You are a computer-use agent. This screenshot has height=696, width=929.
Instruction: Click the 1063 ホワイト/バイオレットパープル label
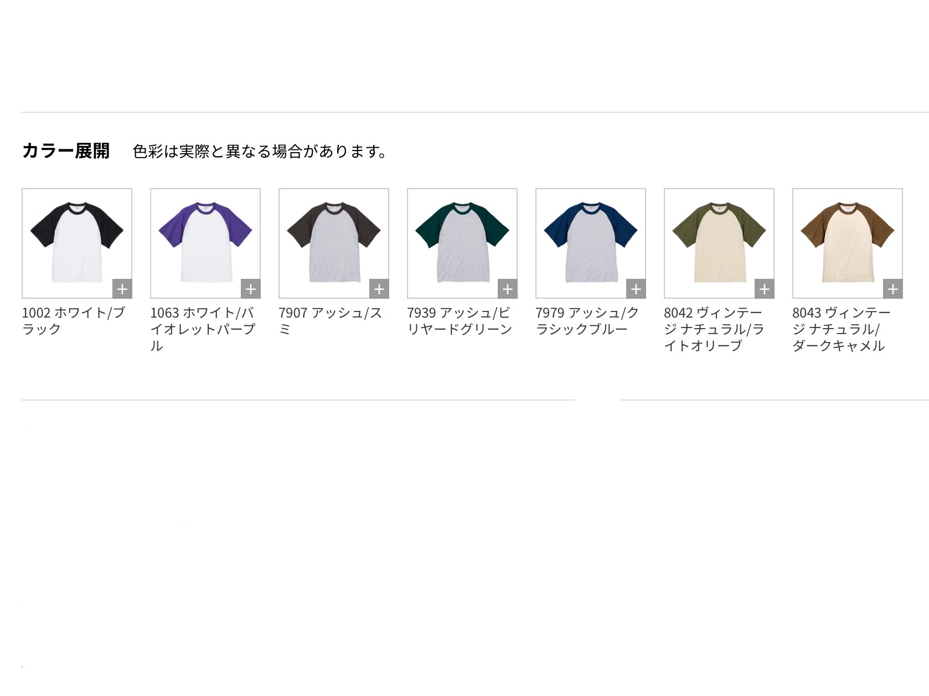(203, 329)
